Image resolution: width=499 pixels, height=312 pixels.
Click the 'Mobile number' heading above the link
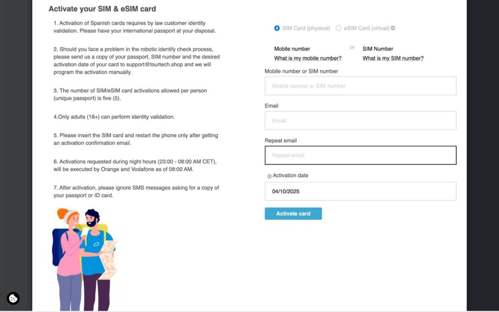292,49
